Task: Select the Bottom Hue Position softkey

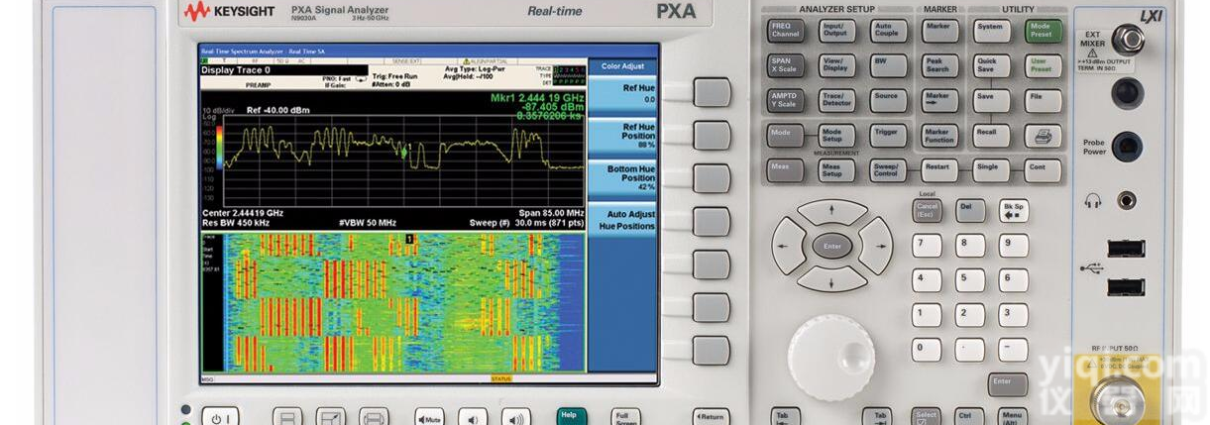Action: [623, 177]
